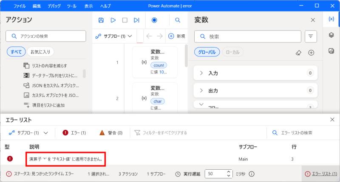Open the デバッグ menu
Image resolution: width=340 pixels, height=182 pixels.
[54, 6]
